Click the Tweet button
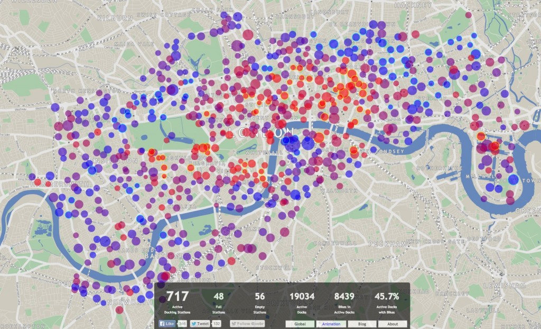Viewport: 541px width, 329px height. pos(202,323)
